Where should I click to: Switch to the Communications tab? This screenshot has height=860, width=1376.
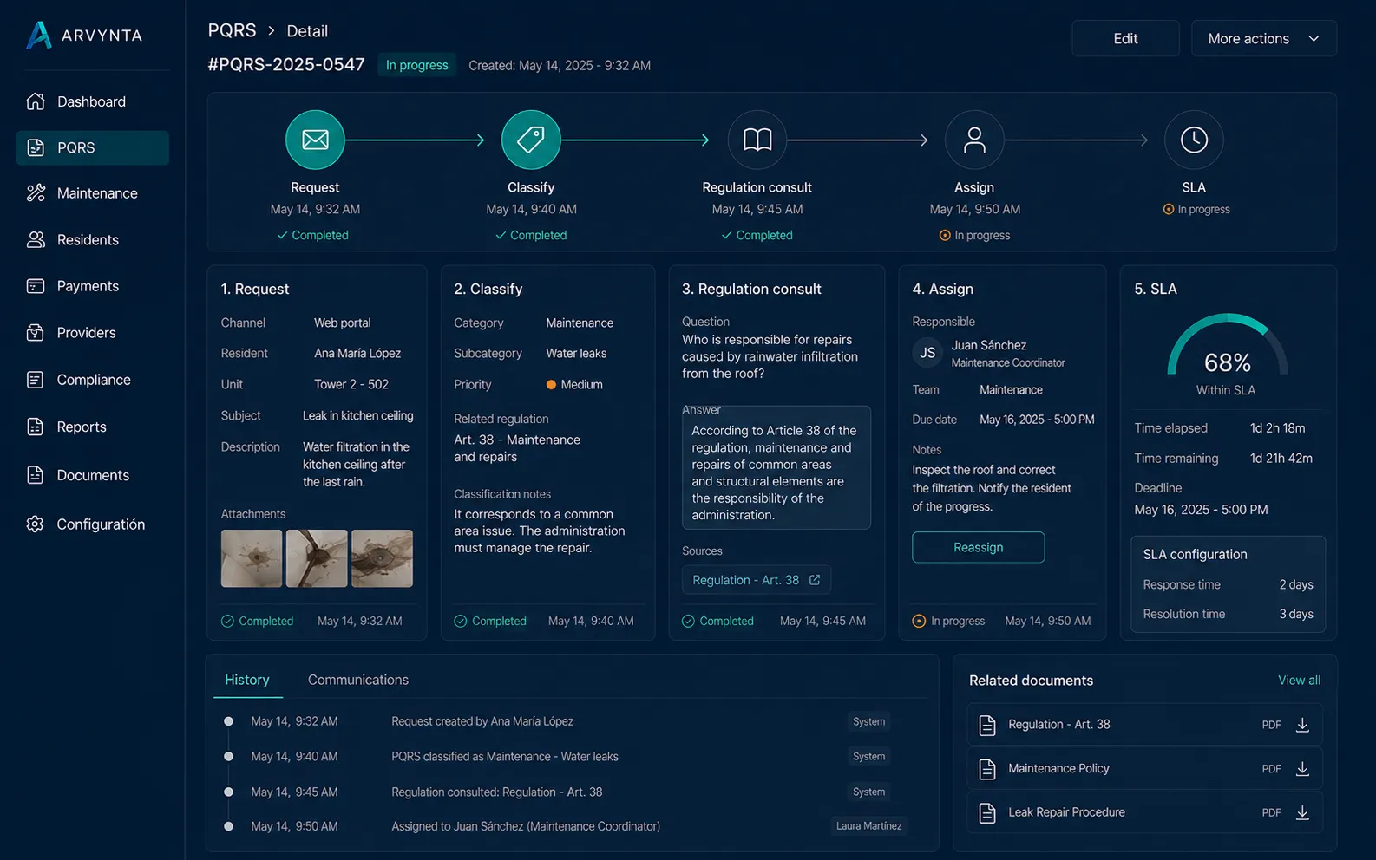tap(358, 680)
